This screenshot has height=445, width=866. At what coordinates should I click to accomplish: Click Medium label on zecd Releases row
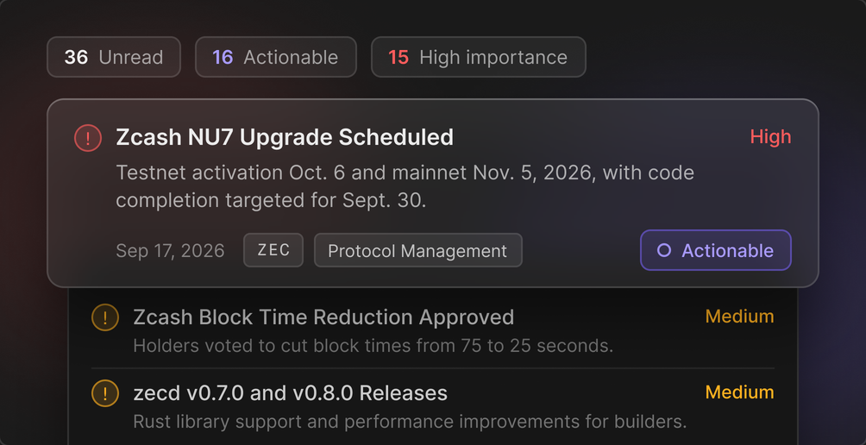(x=739, y=392)
